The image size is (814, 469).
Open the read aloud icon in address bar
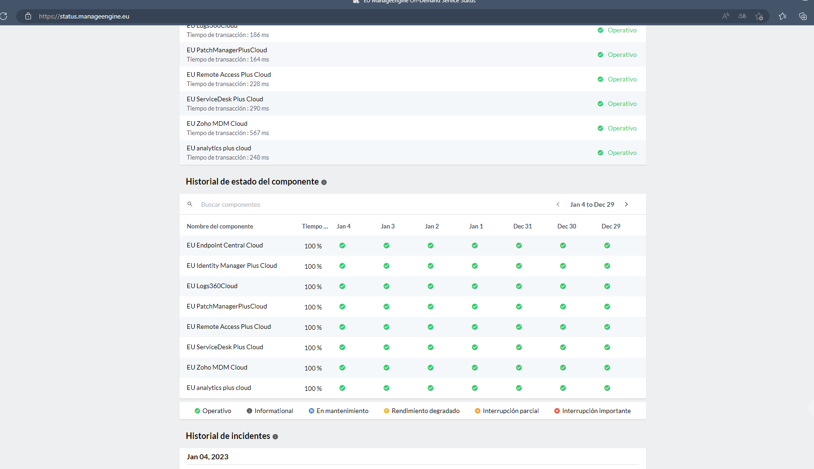726,16
